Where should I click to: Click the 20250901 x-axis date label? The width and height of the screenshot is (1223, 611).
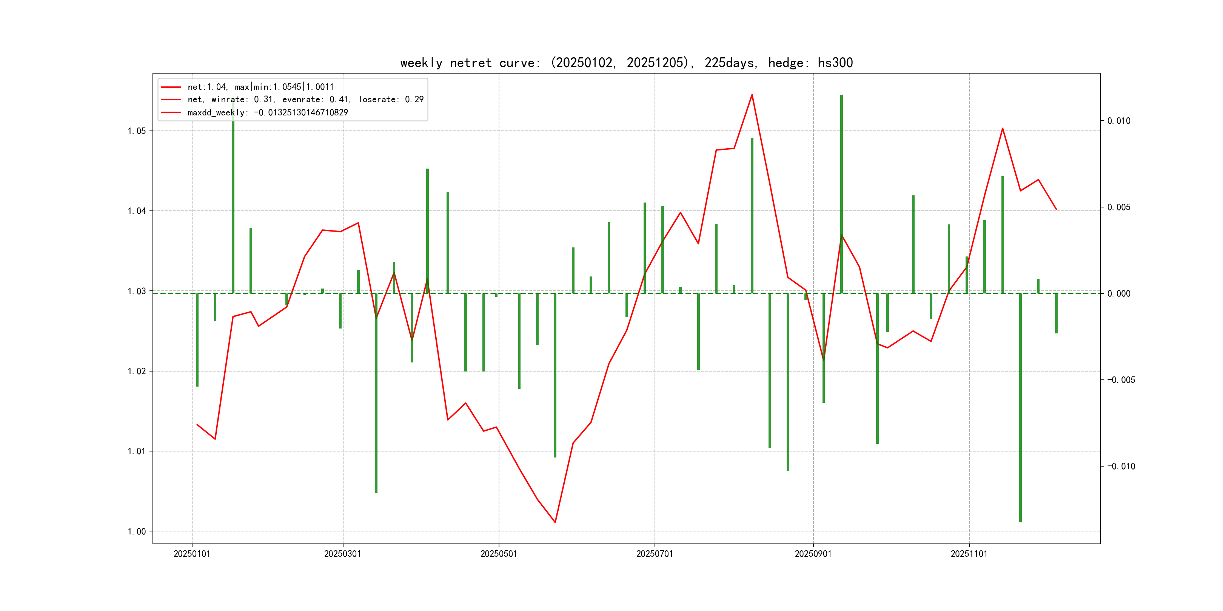tap(813, 554)
